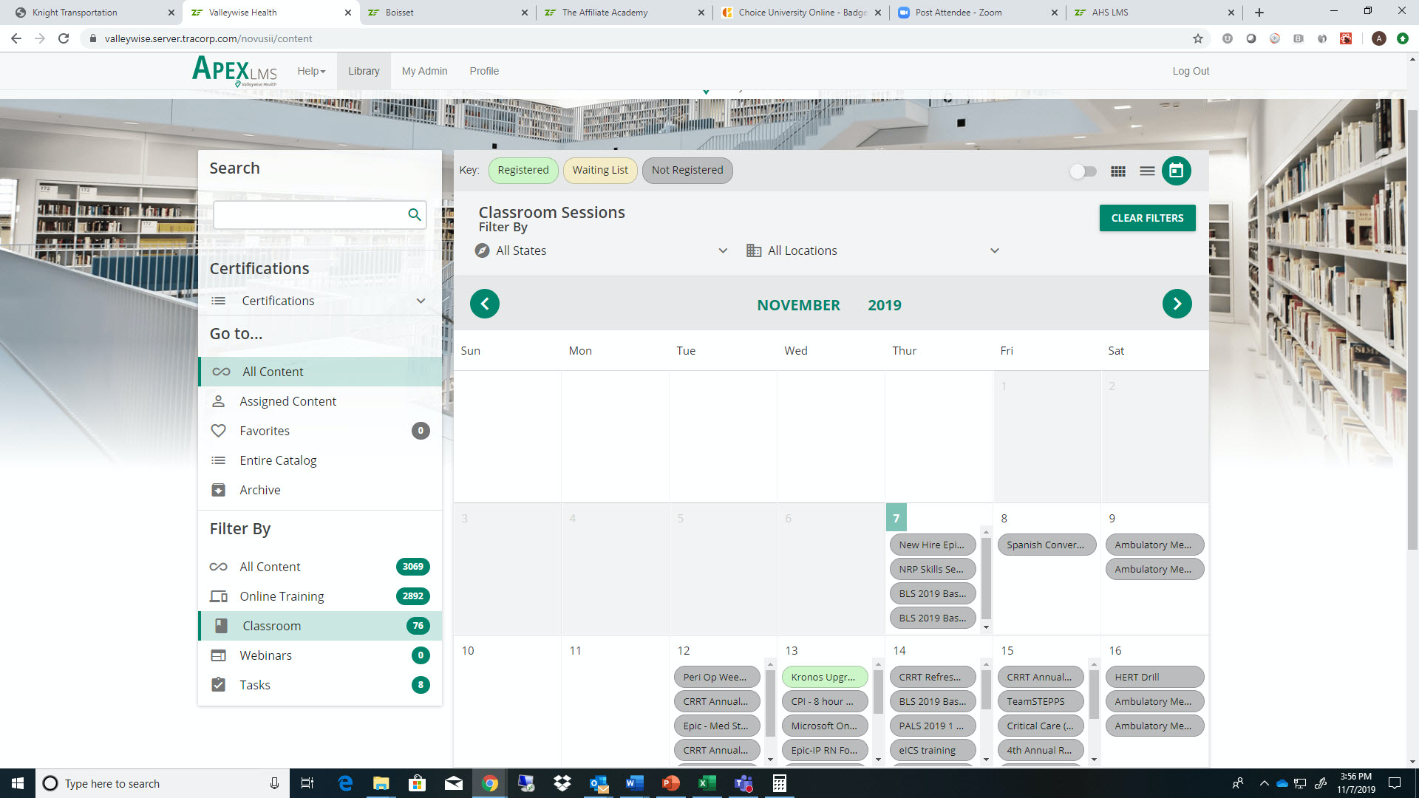This screenshot has height=798, width=1419.
Task: Open Favorites from the sidebar
Action: pos(264,431)
